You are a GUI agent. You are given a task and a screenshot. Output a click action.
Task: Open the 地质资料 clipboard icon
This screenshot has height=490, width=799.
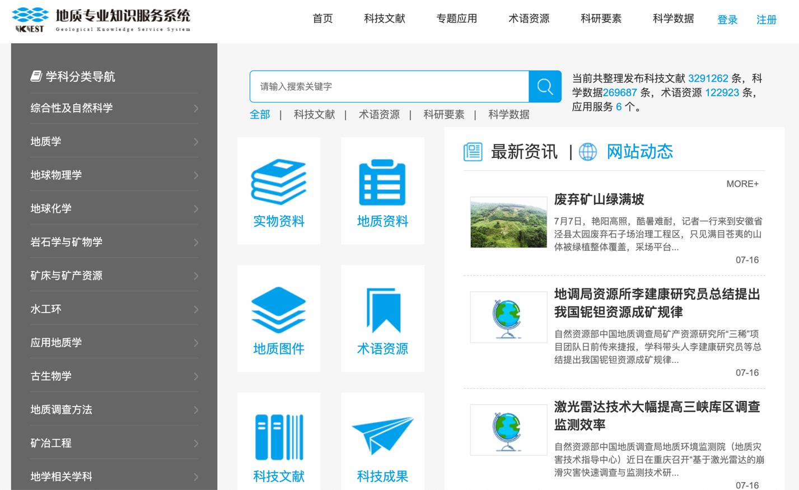coord(382,183)
